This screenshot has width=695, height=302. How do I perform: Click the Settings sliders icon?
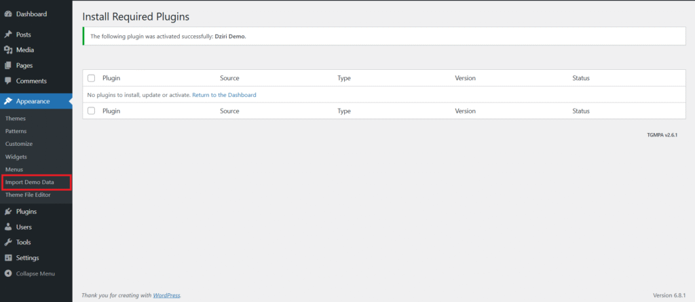coord(8,258)
